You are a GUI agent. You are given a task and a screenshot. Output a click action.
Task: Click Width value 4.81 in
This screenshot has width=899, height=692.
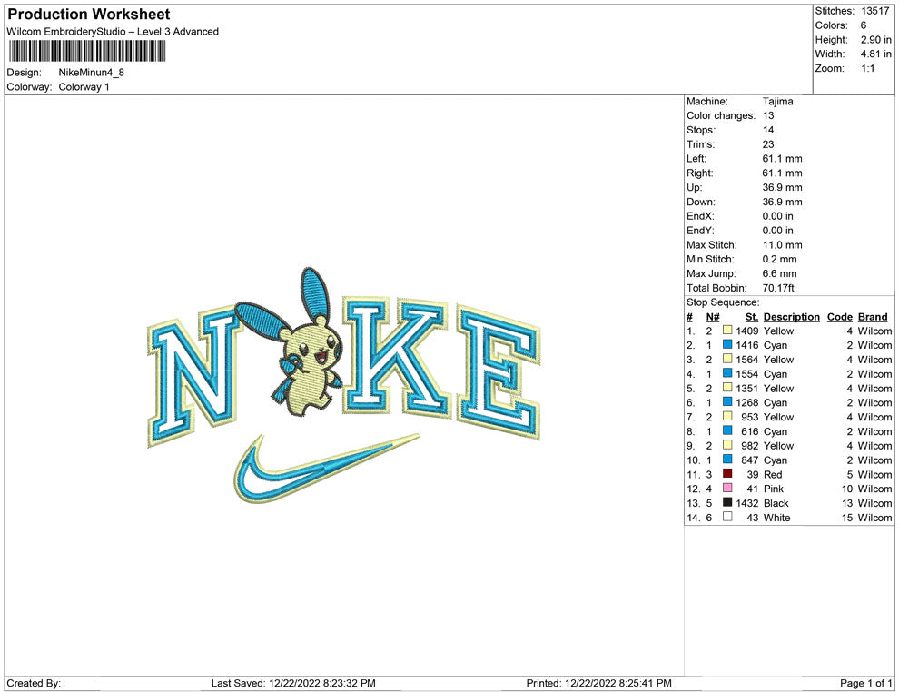point(876,54)
